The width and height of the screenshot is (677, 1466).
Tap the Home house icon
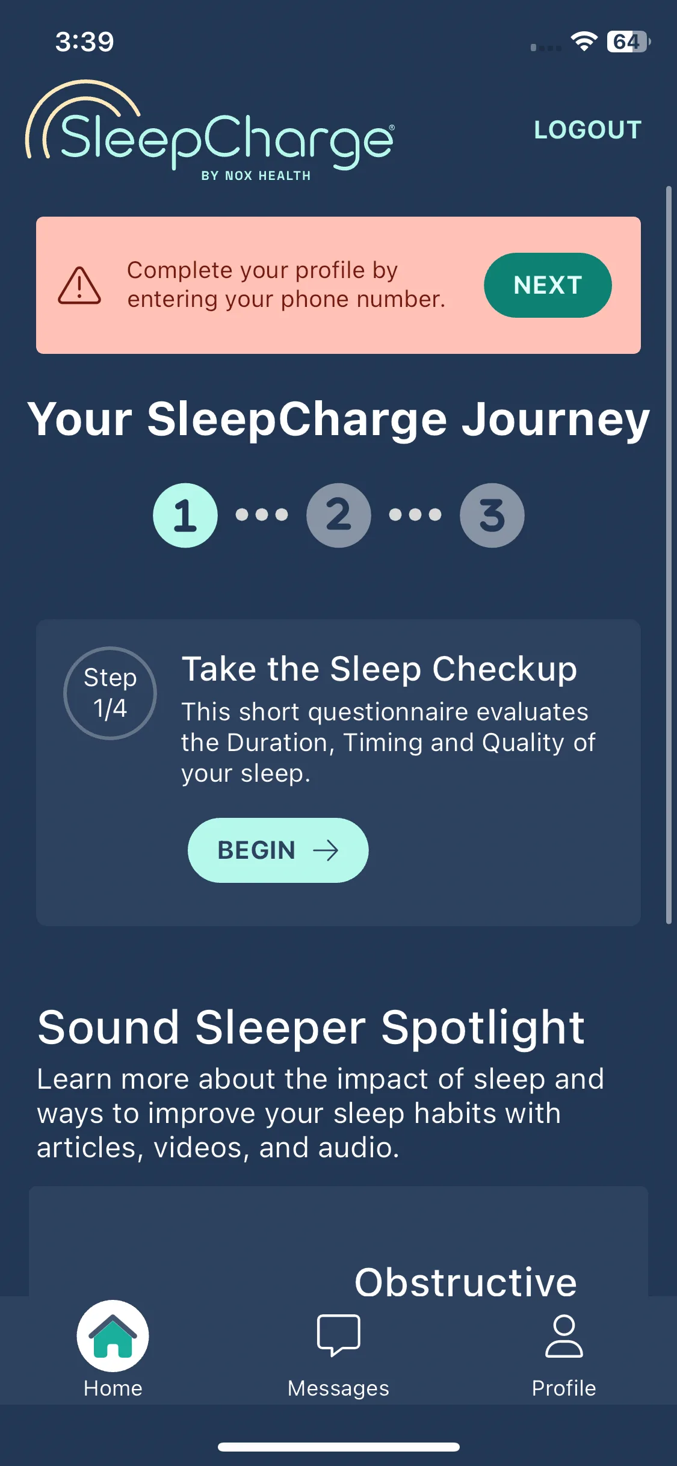113,1335
